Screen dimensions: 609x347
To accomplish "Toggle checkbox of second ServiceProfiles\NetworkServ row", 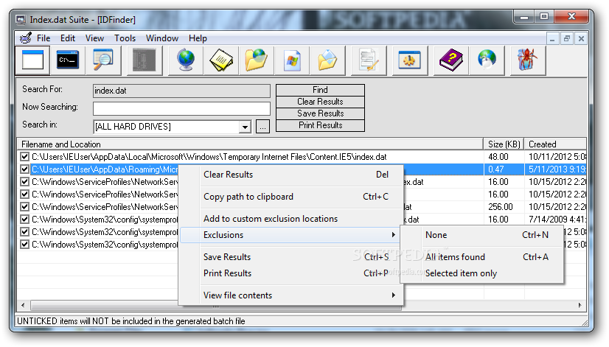I will (x=24, y=194).
